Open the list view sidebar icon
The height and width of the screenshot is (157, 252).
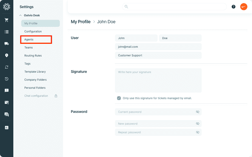tap(7, 32)
